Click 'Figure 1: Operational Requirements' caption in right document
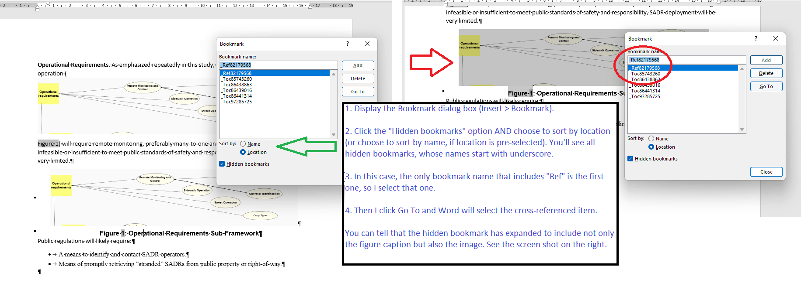The height and width of the screenshot is (290, 801). point(566,93)
